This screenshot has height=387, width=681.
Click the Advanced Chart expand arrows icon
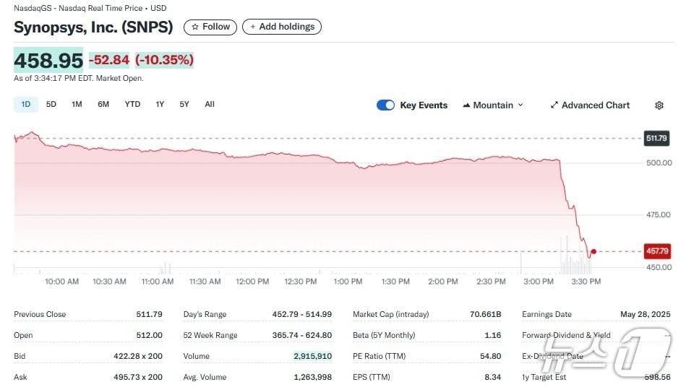click(554, 105)
